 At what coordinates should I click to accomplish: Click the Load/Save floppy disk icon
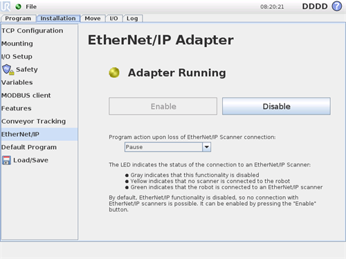point(6,160)
